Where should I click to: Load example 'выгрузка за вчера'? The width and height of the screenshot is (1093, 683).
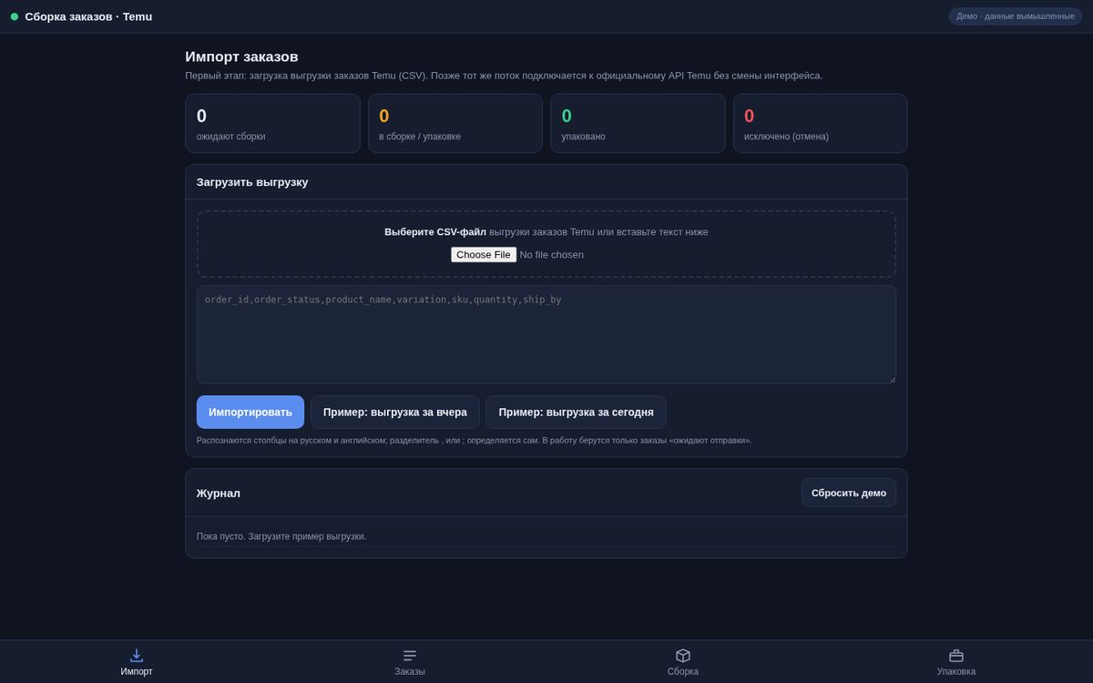coord(395,412)
